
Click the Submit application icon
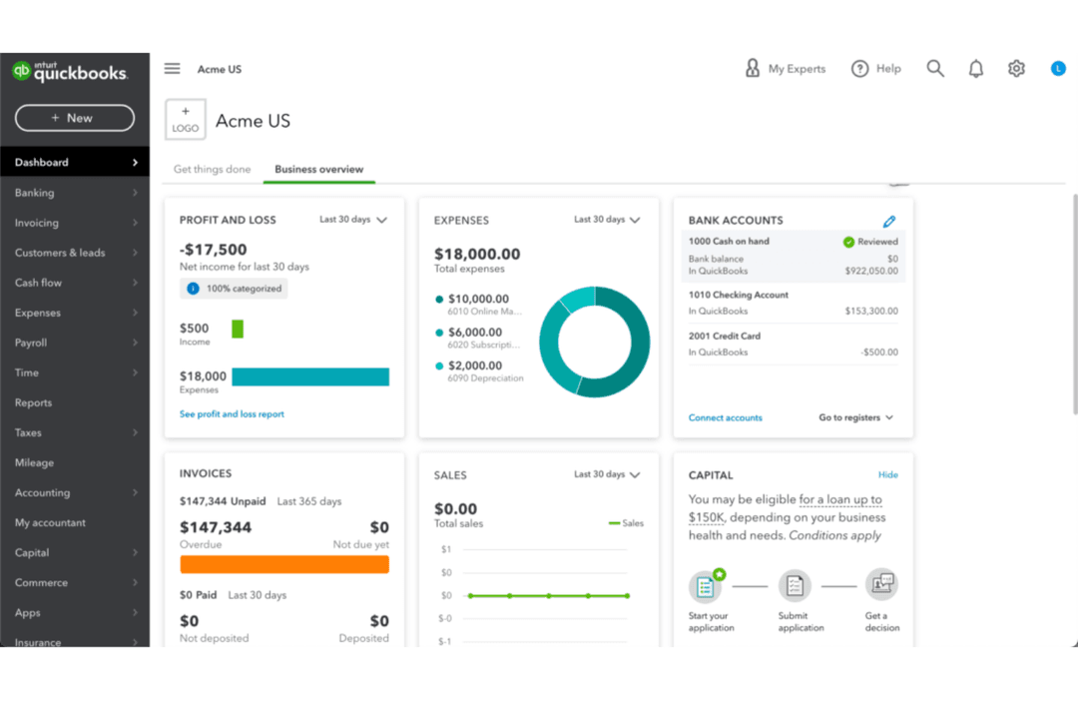tap(795, 585)
